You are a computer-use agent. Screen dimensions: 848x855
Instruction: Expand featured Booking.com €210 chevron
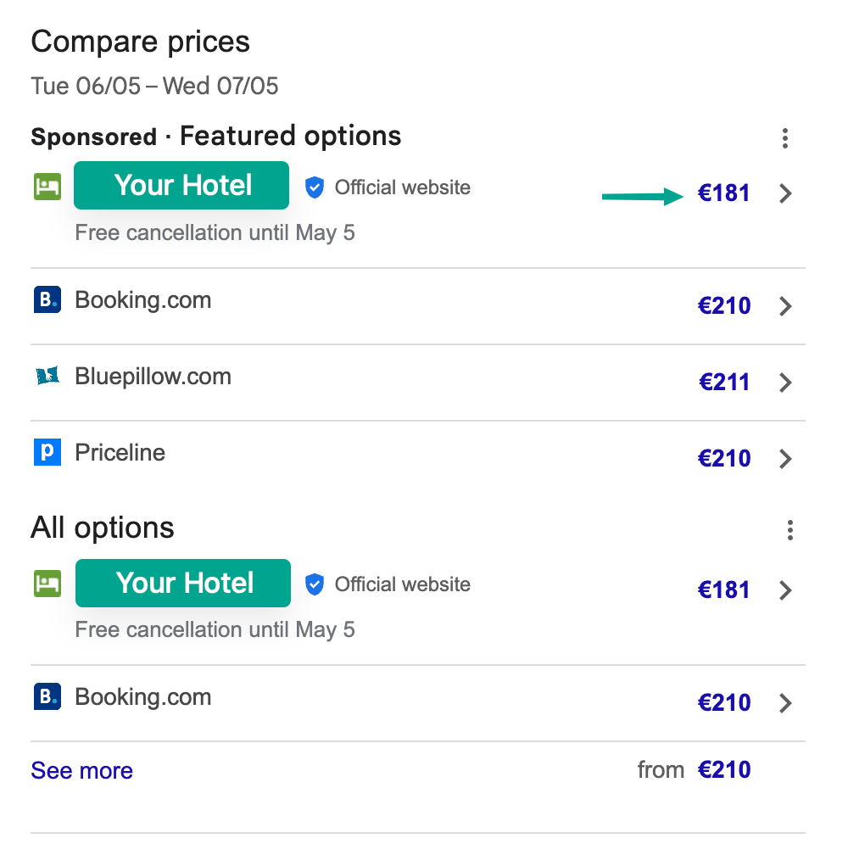click(x=786, y=306)
